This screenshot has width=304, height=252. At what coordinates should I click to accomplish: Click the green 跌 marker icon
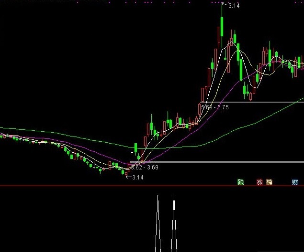(x=241, y=182)
